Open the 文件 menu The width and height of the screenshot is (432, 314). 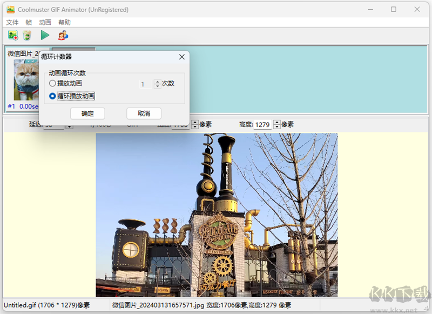coord(12,22)
